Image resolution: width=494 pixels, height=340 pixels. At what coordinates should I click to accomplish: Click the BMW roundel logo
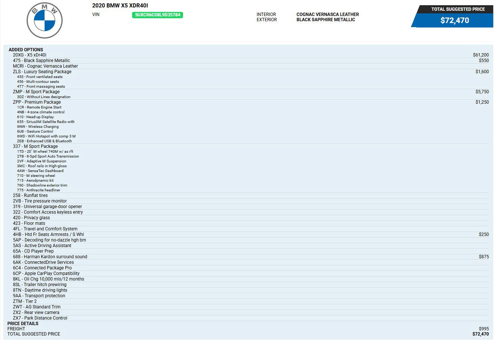[45, 20]
